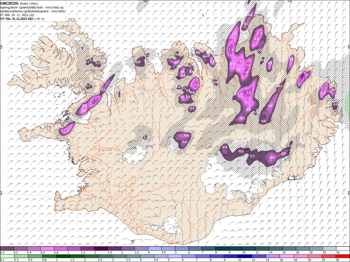Pick the 14–16 light purple rain legend swatch
This screenshot has height=262, width=350.
(273, 256)
